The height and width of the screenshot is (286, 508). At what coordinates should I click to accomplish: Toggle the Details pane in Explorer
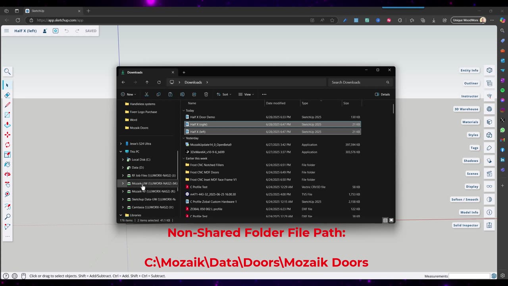pyautogui.click(x=382, y=94)
